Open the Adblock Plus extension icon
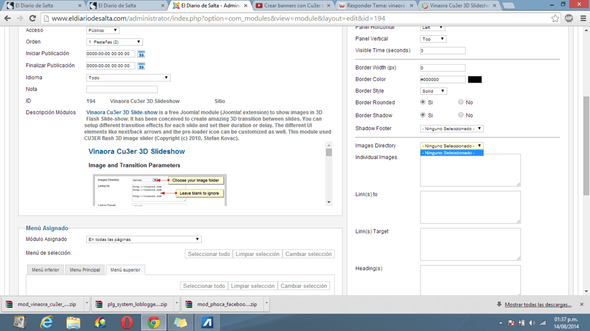Viewport: 590px width, 331px height. 569,18
